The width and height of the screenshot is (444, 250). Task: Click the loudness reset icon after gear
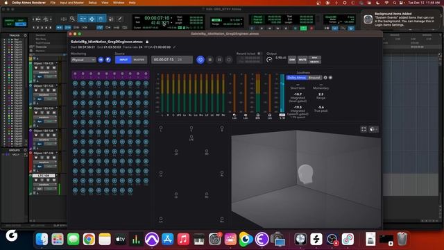330,78
